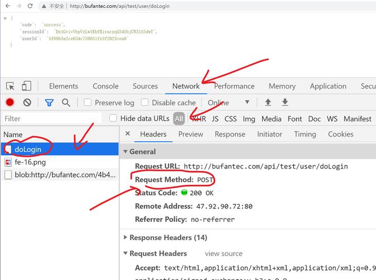Screen dimensions: 376x280
Task: Select the fe-16.png request row
Action: [60, 162]
